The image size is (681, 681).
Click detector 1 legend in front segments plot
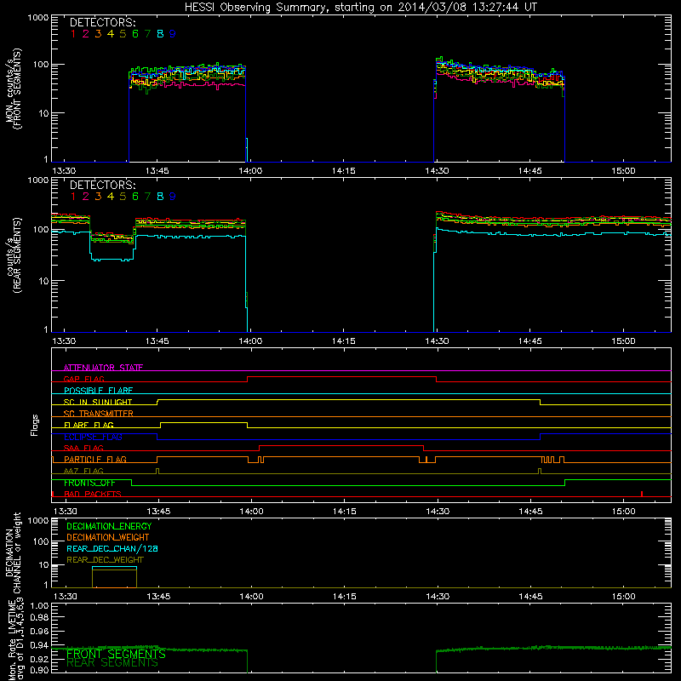pos(73,34)
